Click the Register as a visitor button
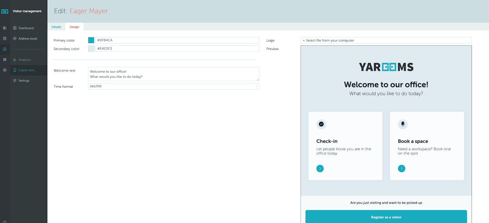This screenshot has height=223, width=489. [x=386, y=217]
